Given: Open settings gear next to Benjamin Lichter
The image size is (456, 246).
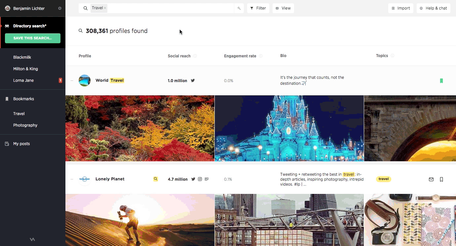Looking at the screenshot, I should (x=60, y=8).
